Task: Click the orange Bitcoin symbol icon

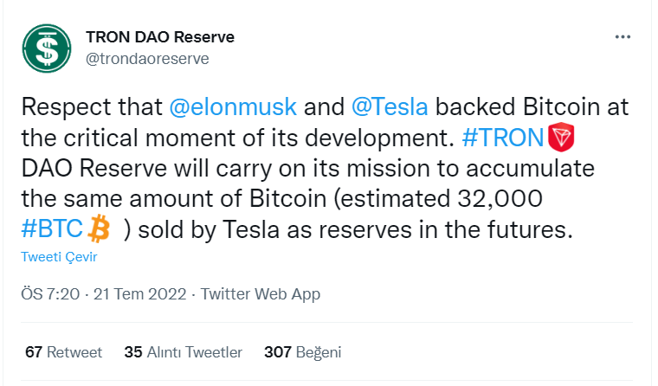Action: point(99,229)
